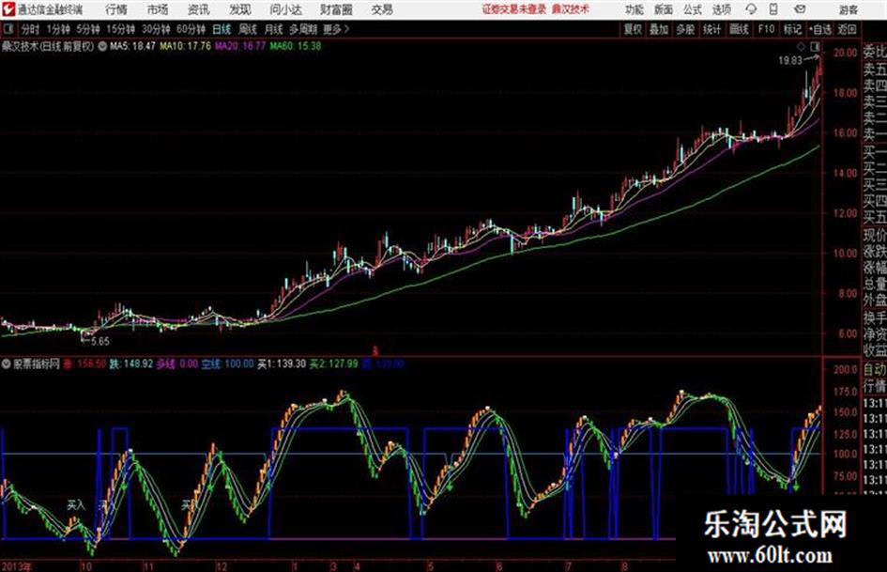The width and height of the screenshot is (887, 572).
Task: Switch to the 5分钟 period tab
Action: [x=88, y=29]
